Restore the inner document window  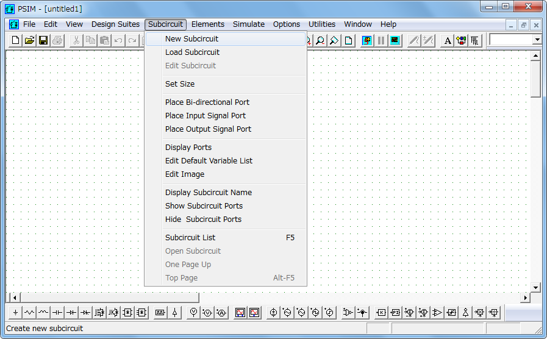(523, 25)
